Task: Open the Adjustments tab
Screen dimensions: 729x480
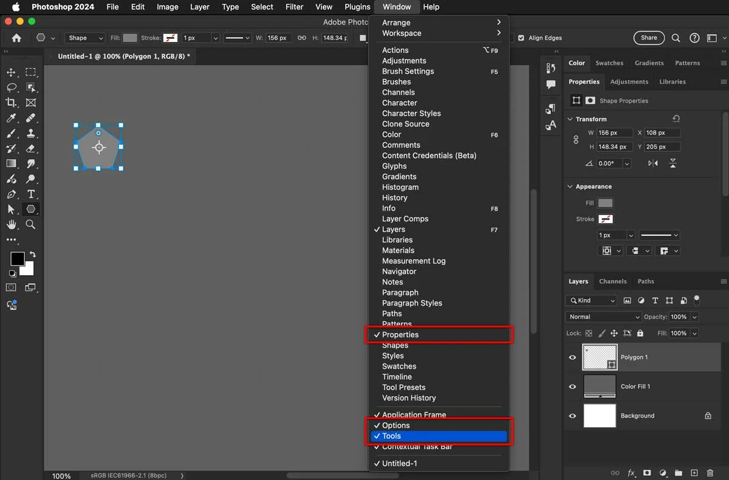Action: coord(629,81)
